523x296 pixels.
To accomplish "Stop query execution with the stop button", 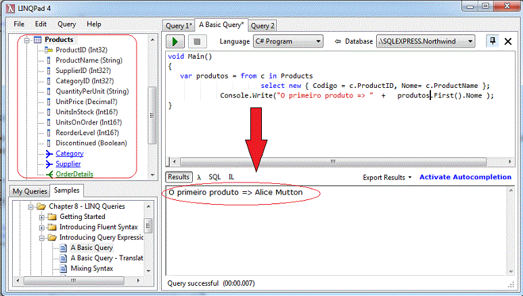I will (x=197, y=42).
